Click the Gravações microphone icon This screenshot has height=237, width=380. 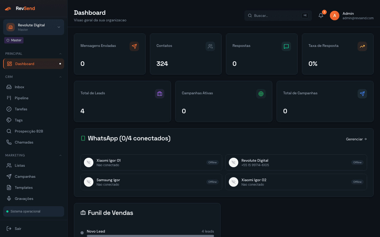point(9,199)
